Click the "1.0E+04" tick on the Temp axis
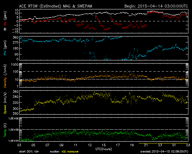192x154 pixels. coord(13,141)
